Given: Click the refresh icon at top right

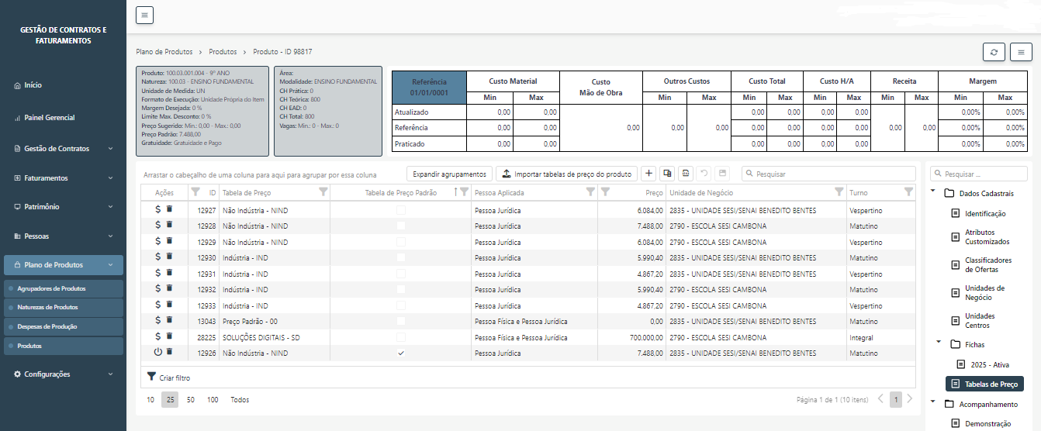Looking at the screenshot, I should click(x=994, y=52).
